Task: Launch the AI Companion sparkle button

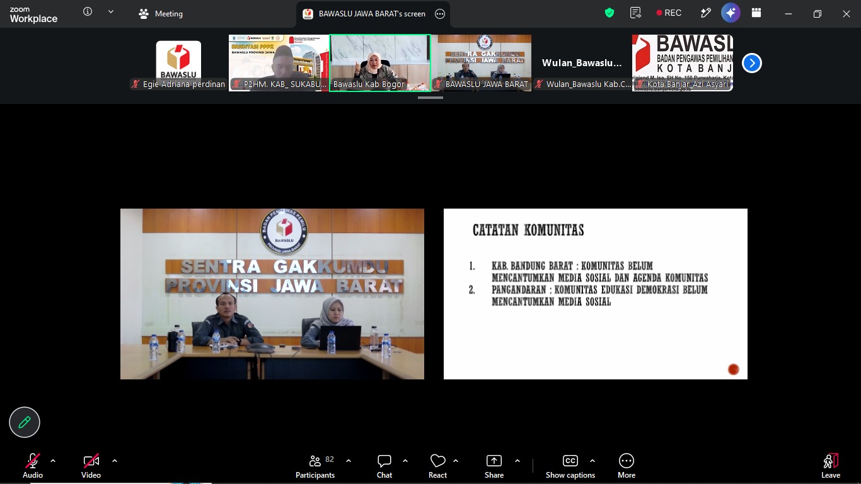Action: pos(731,13)
